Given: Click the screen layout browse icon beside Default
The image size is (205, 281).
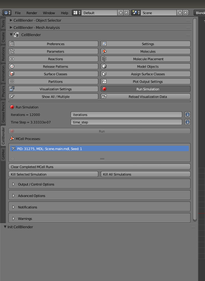Looking at the screenshot, I should [77, 13].
